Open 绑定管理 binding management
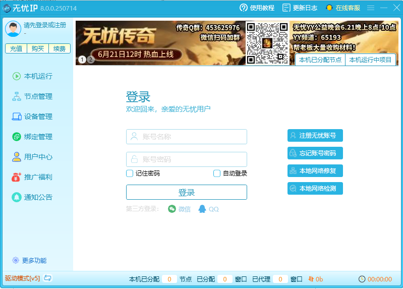403x289 pixels. pos(32,137)
